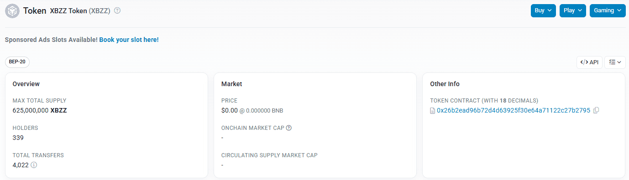
Task: Expand the checklist options dropdown near API
Action: point(615,62)
